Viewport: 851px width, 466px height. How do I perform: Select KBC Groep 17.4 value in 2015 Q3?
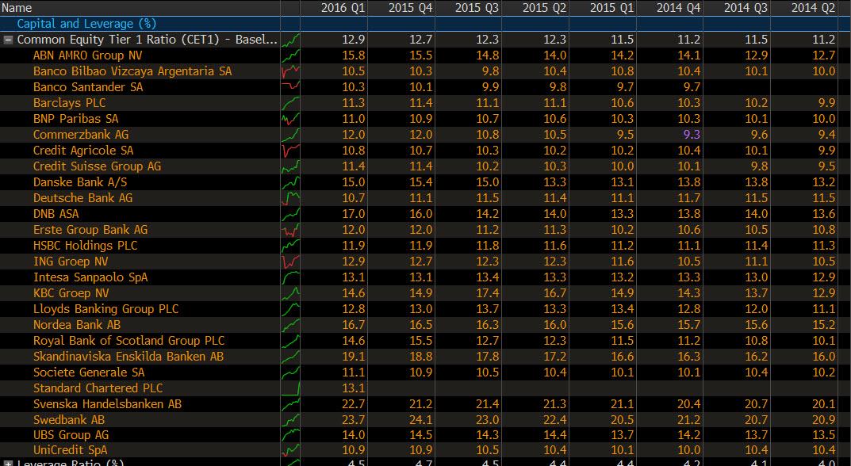(488, 293)
